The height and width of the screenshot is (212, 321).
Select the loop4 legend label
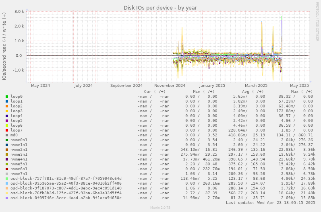[x=17, y=116]
